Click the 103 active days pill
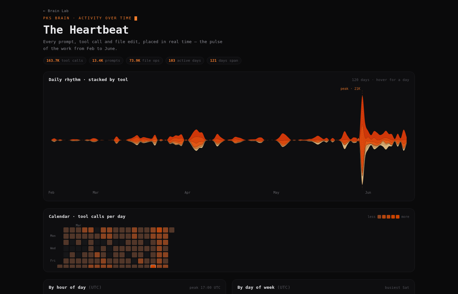Image resolution: width=458 pixels, height=294 pixels. click(185, 60)
